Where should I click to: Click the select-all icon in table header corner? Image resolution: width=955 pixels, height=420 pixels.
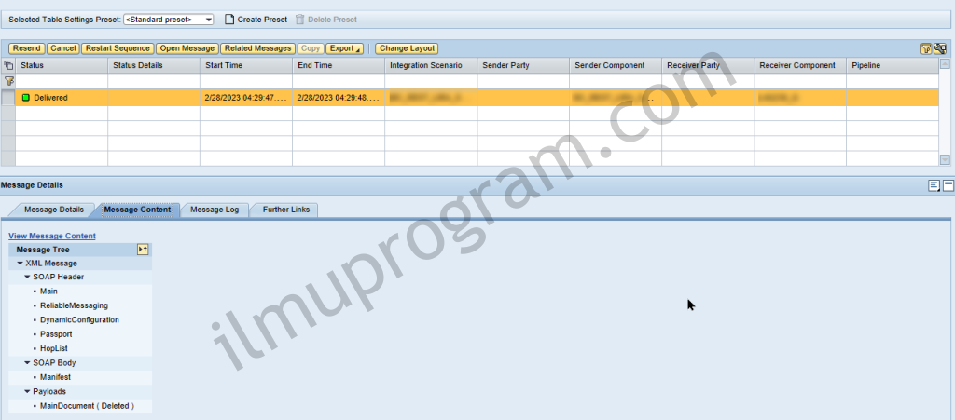[8, 66]
